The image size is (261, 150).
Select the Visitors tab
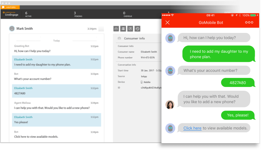(10, 7)
